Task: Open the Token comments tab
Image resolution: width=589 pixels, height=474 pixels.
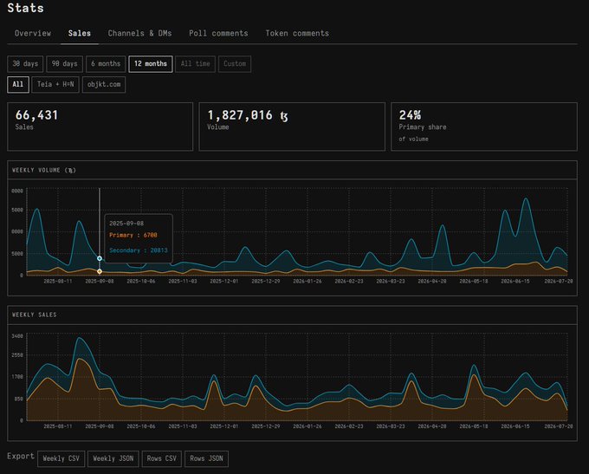Action: click(297, 34)
